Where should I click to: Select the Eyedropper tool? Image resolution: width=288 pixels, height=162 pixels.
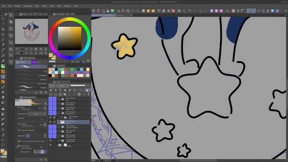point(3,50)
